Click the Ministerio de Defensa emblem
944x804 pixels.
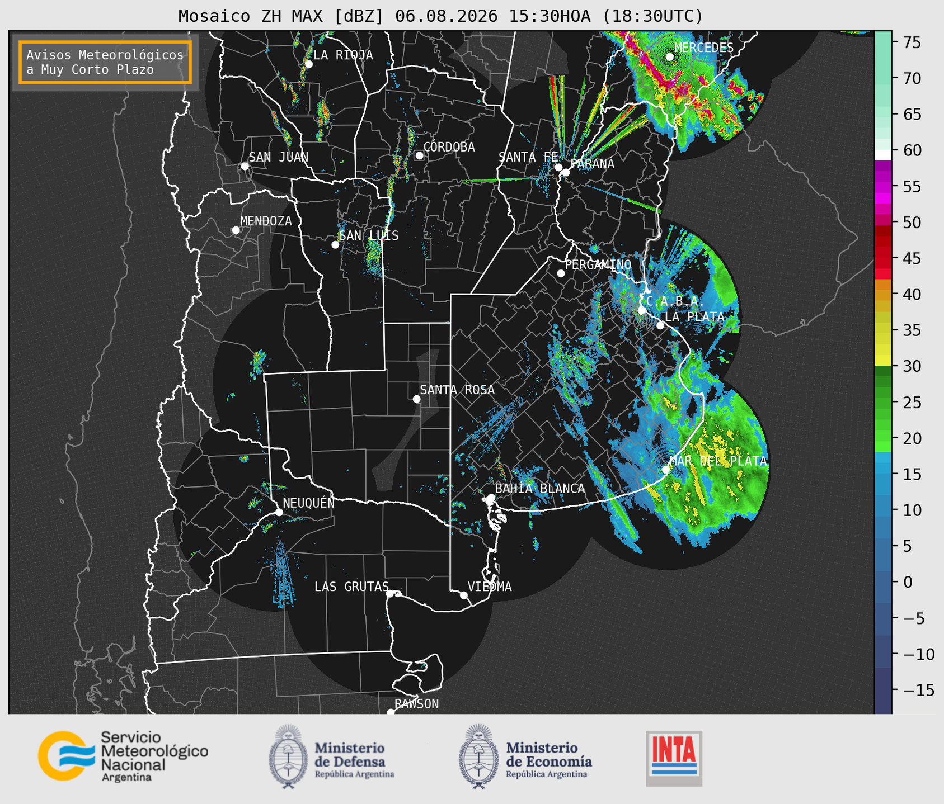(x=288, y=756)
